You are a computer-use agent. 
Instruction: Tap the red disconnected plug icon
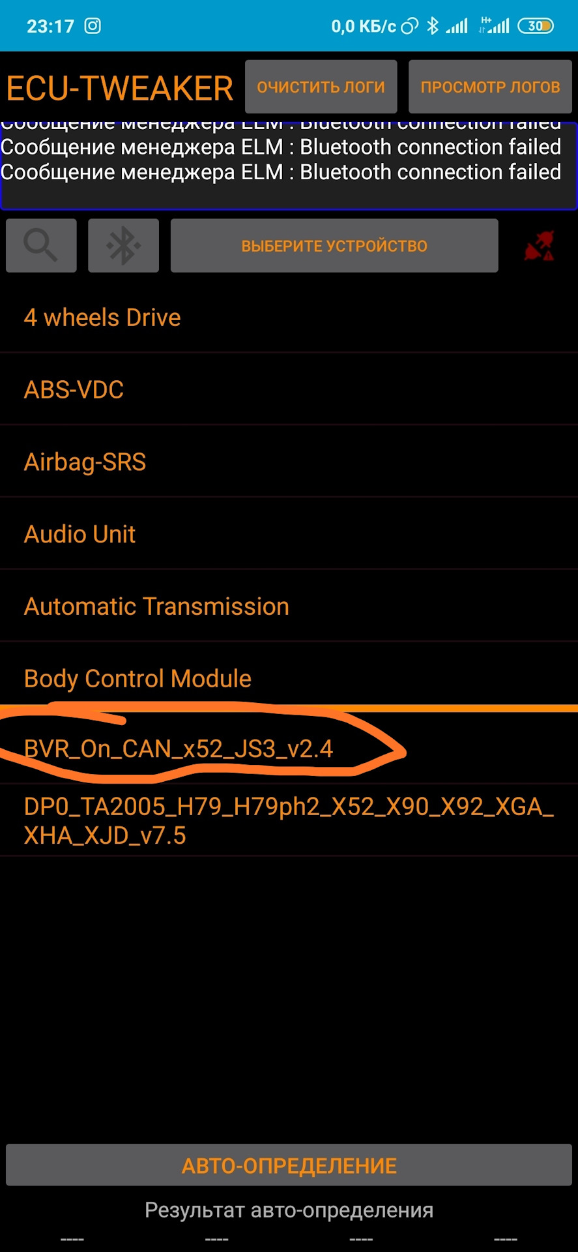coord(539,246)
